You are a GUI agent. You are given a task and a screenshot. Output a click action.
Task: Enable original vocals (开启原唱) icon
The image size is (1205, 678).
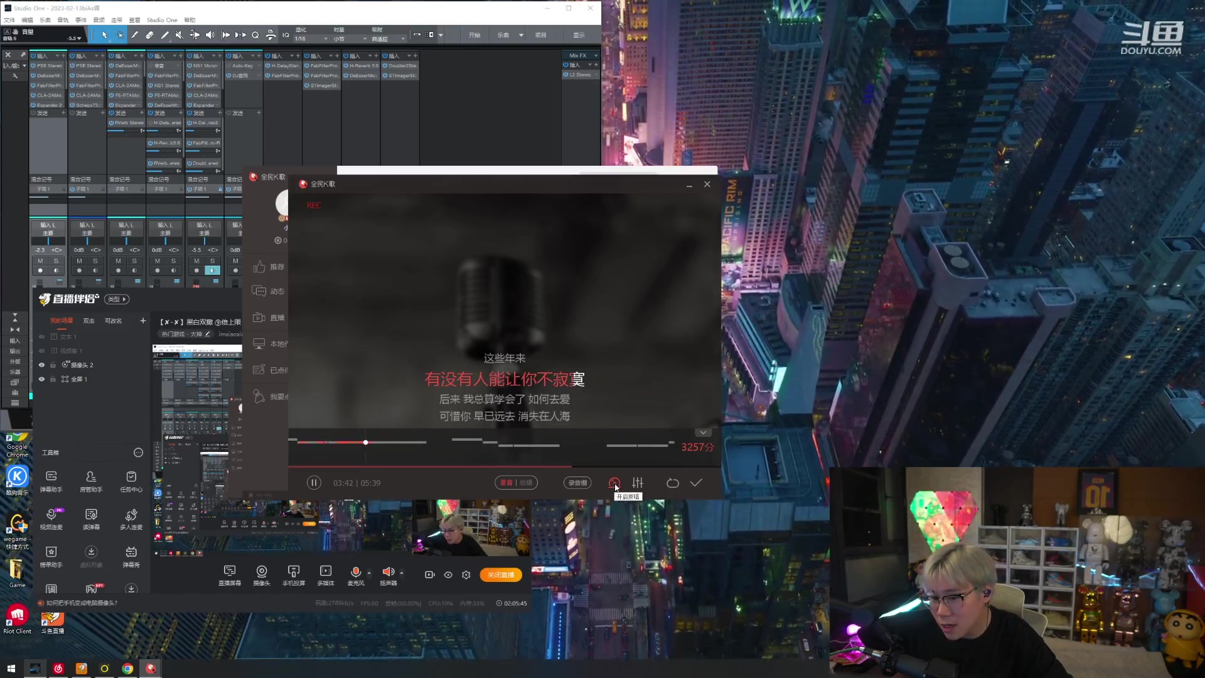[x=614, y=483]
